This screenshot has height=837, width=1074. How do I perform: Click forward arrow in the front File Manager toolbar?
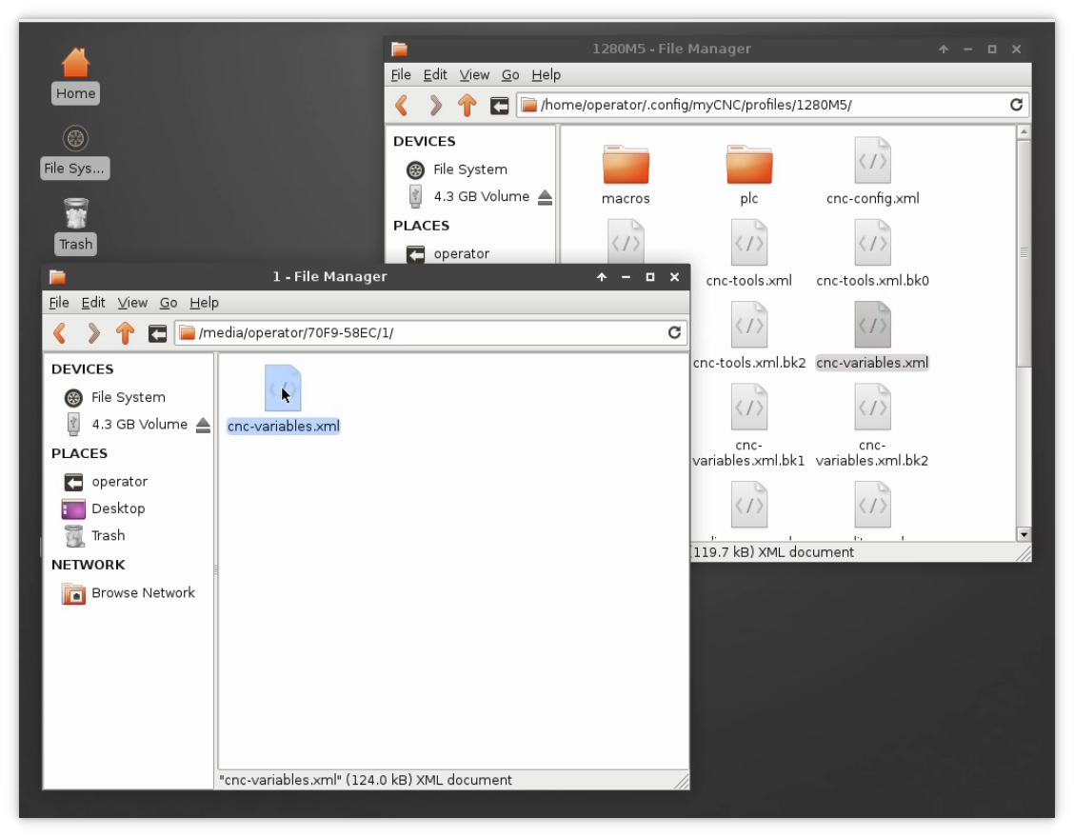[92, 332]
